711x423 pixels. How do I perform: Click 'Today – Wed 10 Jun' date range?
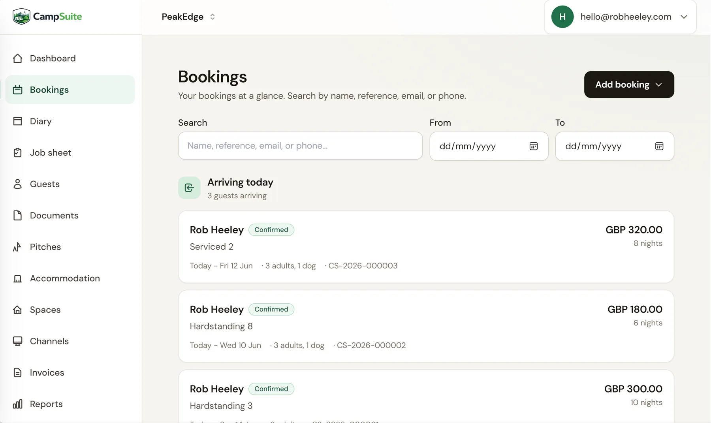(x=226, y=345)
